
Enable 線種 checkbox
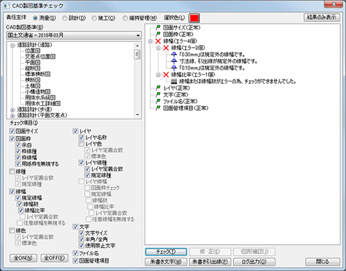point(12,171)
